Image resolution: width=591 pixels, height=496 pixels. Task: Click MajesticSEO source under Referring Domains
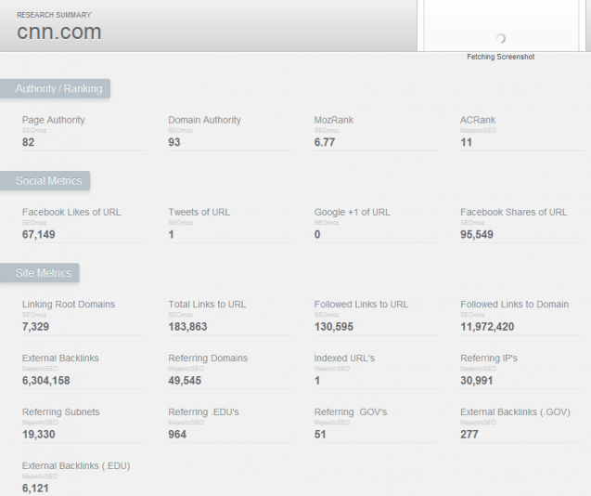pos(186,369)
